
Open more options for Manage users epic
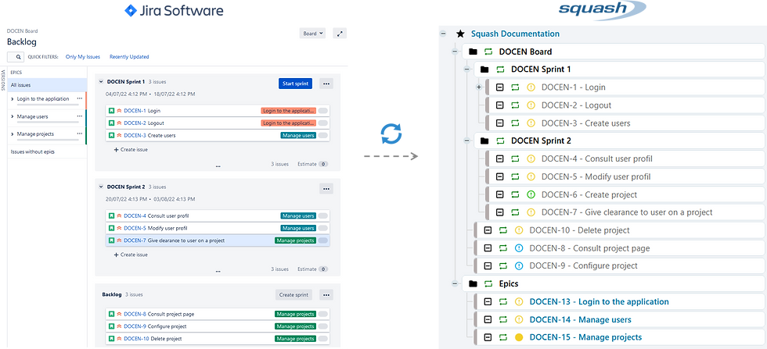tap(80, 116)
